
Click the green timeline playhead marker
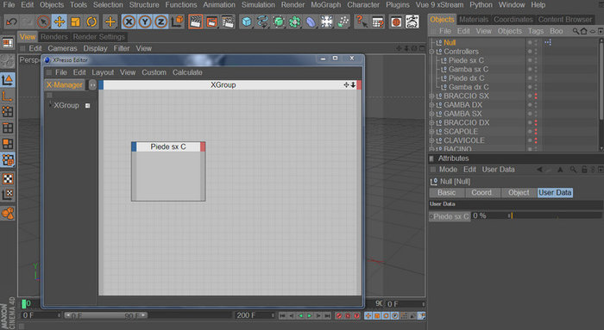(x=24, y=304)
